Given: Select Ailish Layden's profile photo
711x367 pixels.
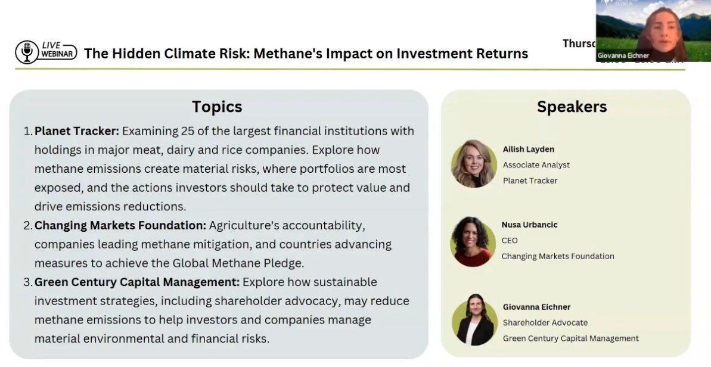Looking at the screenshot, I should [x=474, y=164].
